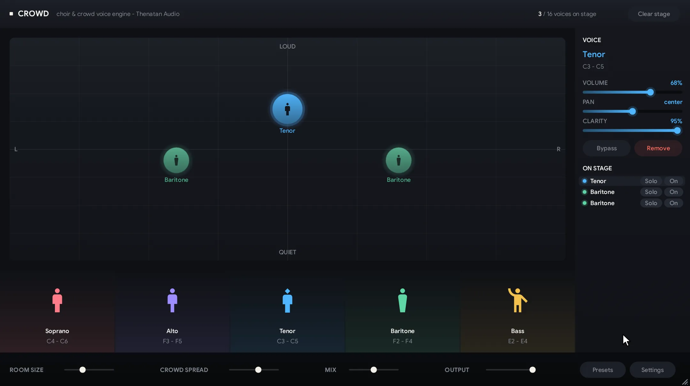Toggle the Tenor On switch
Image resolution: width=690 pixels, height=386 pixels.
tap(673, 181)
